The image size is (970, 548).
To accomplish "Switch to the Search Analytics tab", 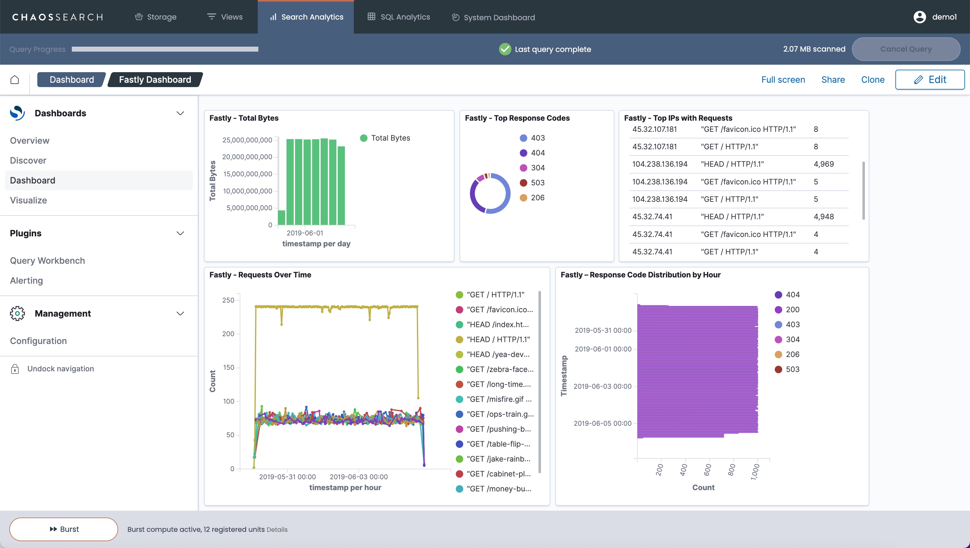I will click(306, 17).
